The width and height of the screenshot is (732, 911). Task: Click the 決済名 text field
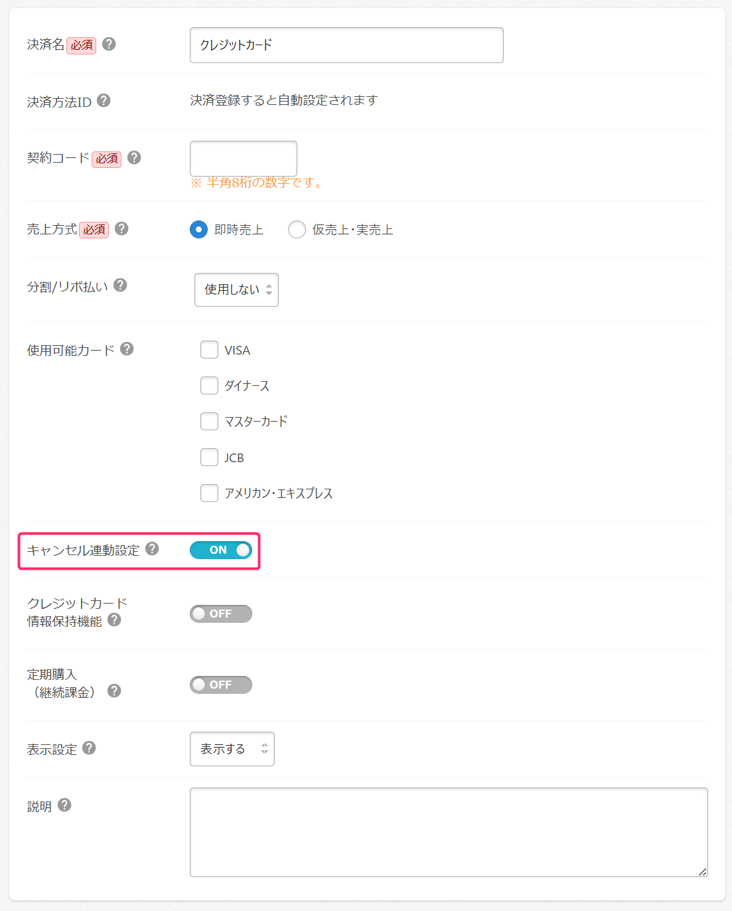[x=346, y=45]
